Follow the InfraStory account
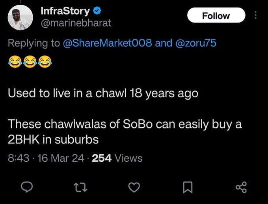 216,15
